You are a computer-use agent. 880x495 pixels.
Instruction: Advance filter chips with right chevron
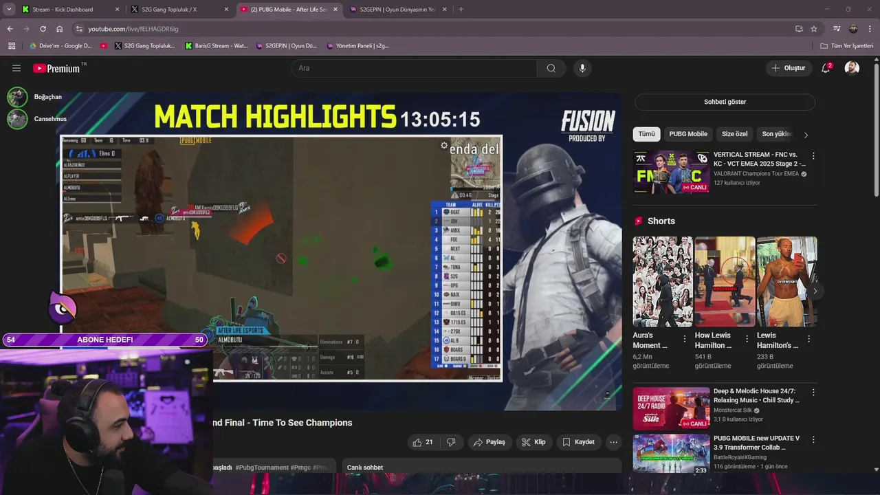806,135
